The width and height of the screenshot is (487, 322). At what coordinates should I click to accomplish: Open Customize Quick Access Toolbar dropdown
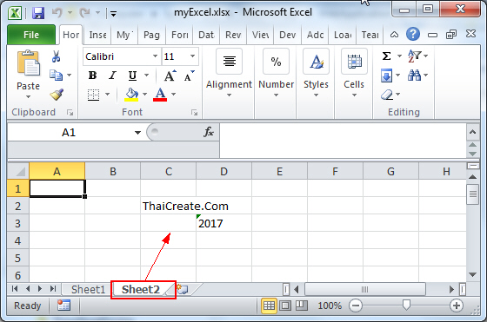113,14
